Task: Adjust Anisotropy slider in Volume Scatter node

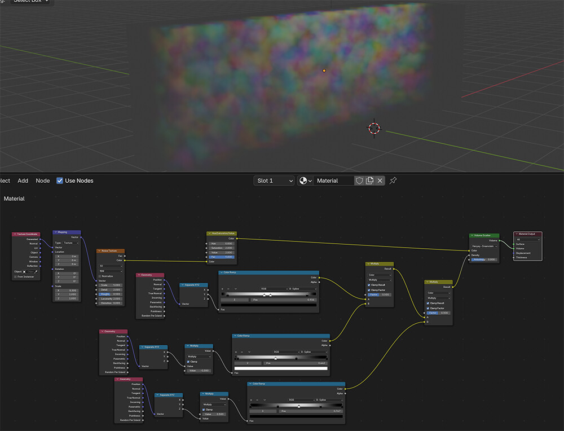Action: tap(484, 260)
